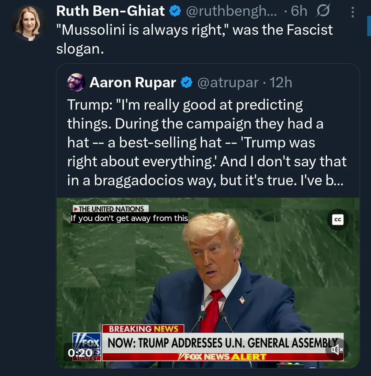Click the muted speaker icon
371x376 pixels.
(x=337, y=350)
